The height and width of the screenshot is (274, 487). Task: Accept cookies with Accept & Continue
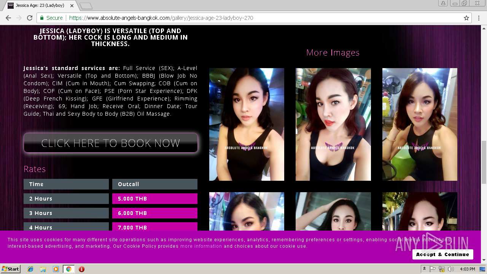[x=442, y=254]
